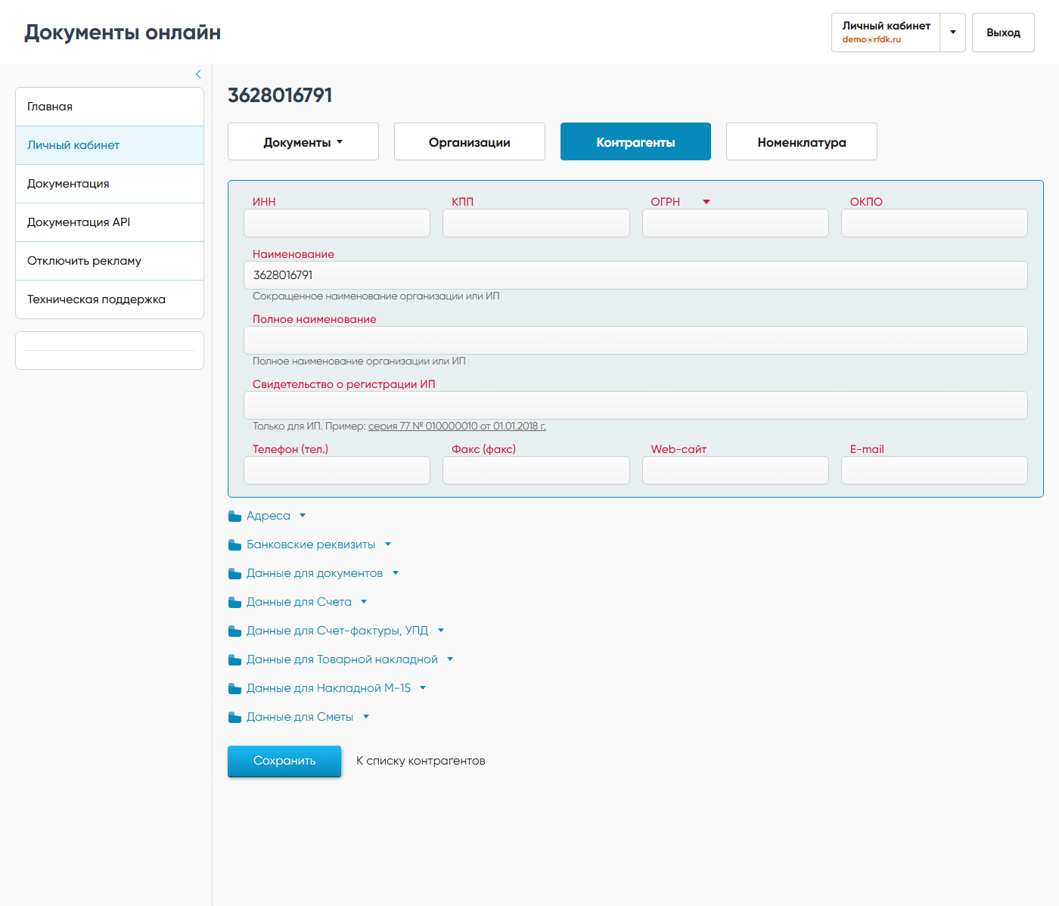Select the Контрагенты tab

635,141
